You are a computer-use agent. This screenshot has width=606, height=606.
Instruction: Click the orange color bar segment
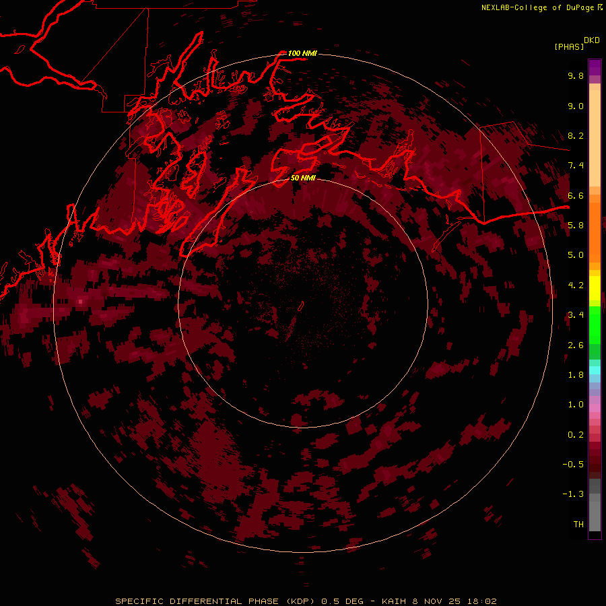coord(595,232)
